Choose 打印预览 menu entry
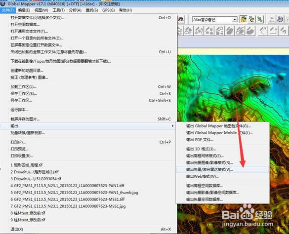 click(88, 149)
